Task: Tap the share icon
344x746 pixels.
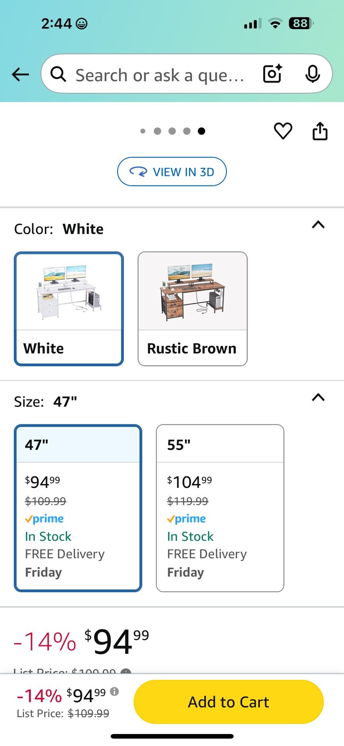Action: coord(320,131)
